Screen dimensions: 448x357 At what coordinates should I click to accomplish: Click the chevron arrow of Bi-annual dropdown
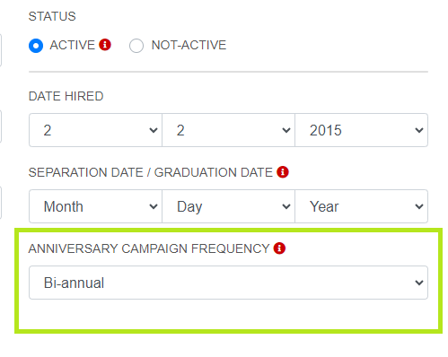(419, 283)
